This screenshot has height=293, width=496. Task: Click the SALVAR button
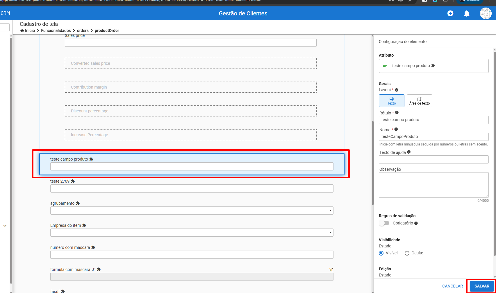482,286
